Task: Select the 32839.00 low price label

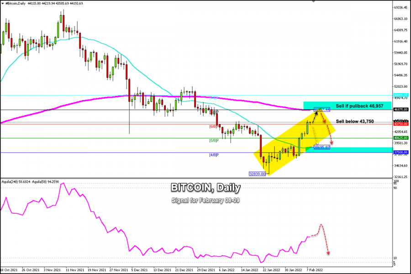Action: (257, 174)
